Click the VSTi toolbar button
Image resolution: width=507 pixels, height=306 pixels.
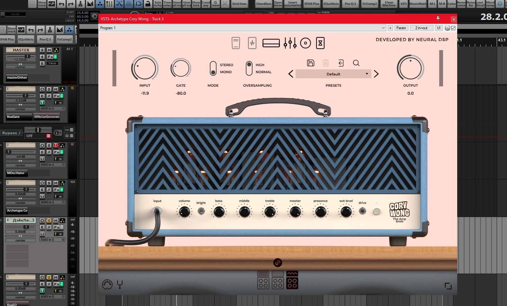click(404, 4)
